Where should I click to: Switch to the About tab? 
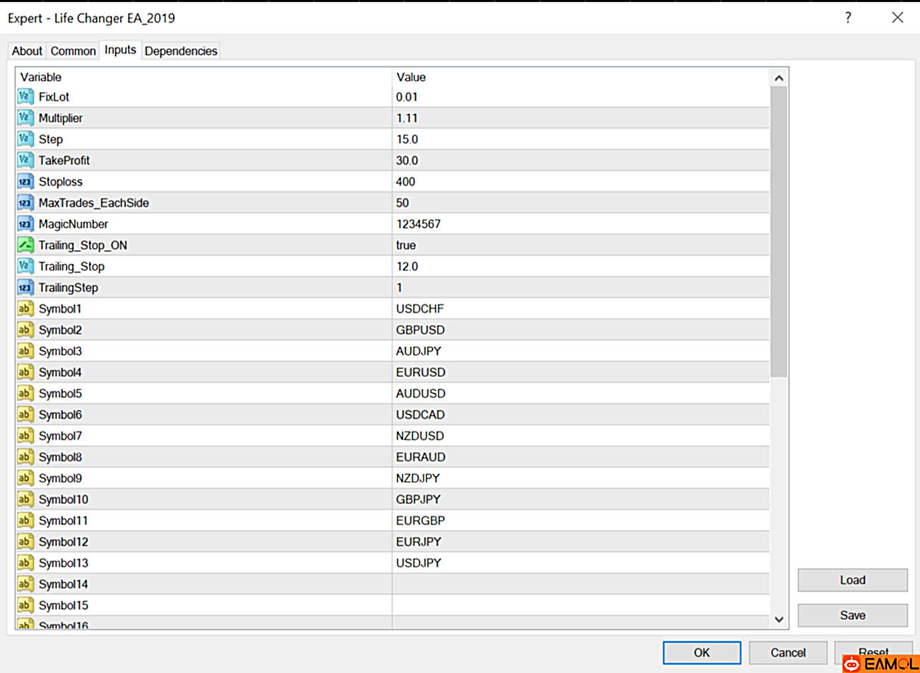point(27,51)
